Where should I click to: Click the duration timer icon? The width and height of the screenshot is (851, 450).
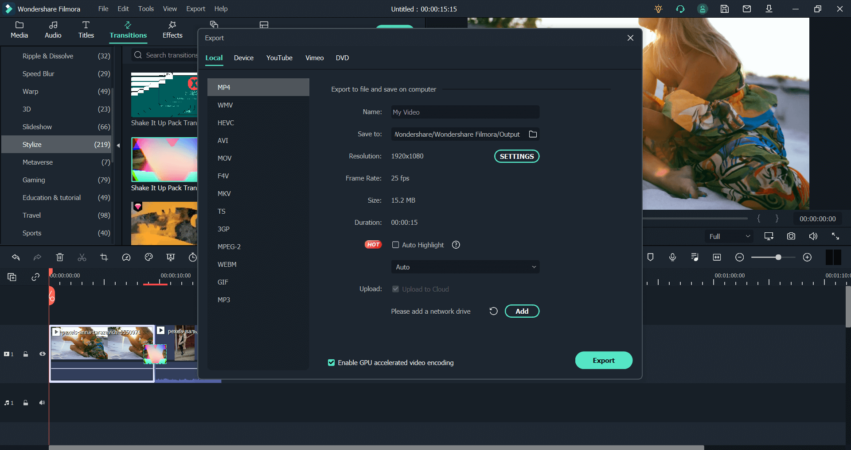[x=193, y=257]
